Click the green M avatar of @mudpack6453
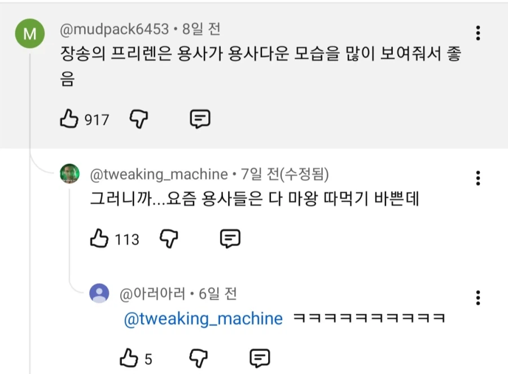This screenshot has width=508, height=374. [x=29, y=32]
